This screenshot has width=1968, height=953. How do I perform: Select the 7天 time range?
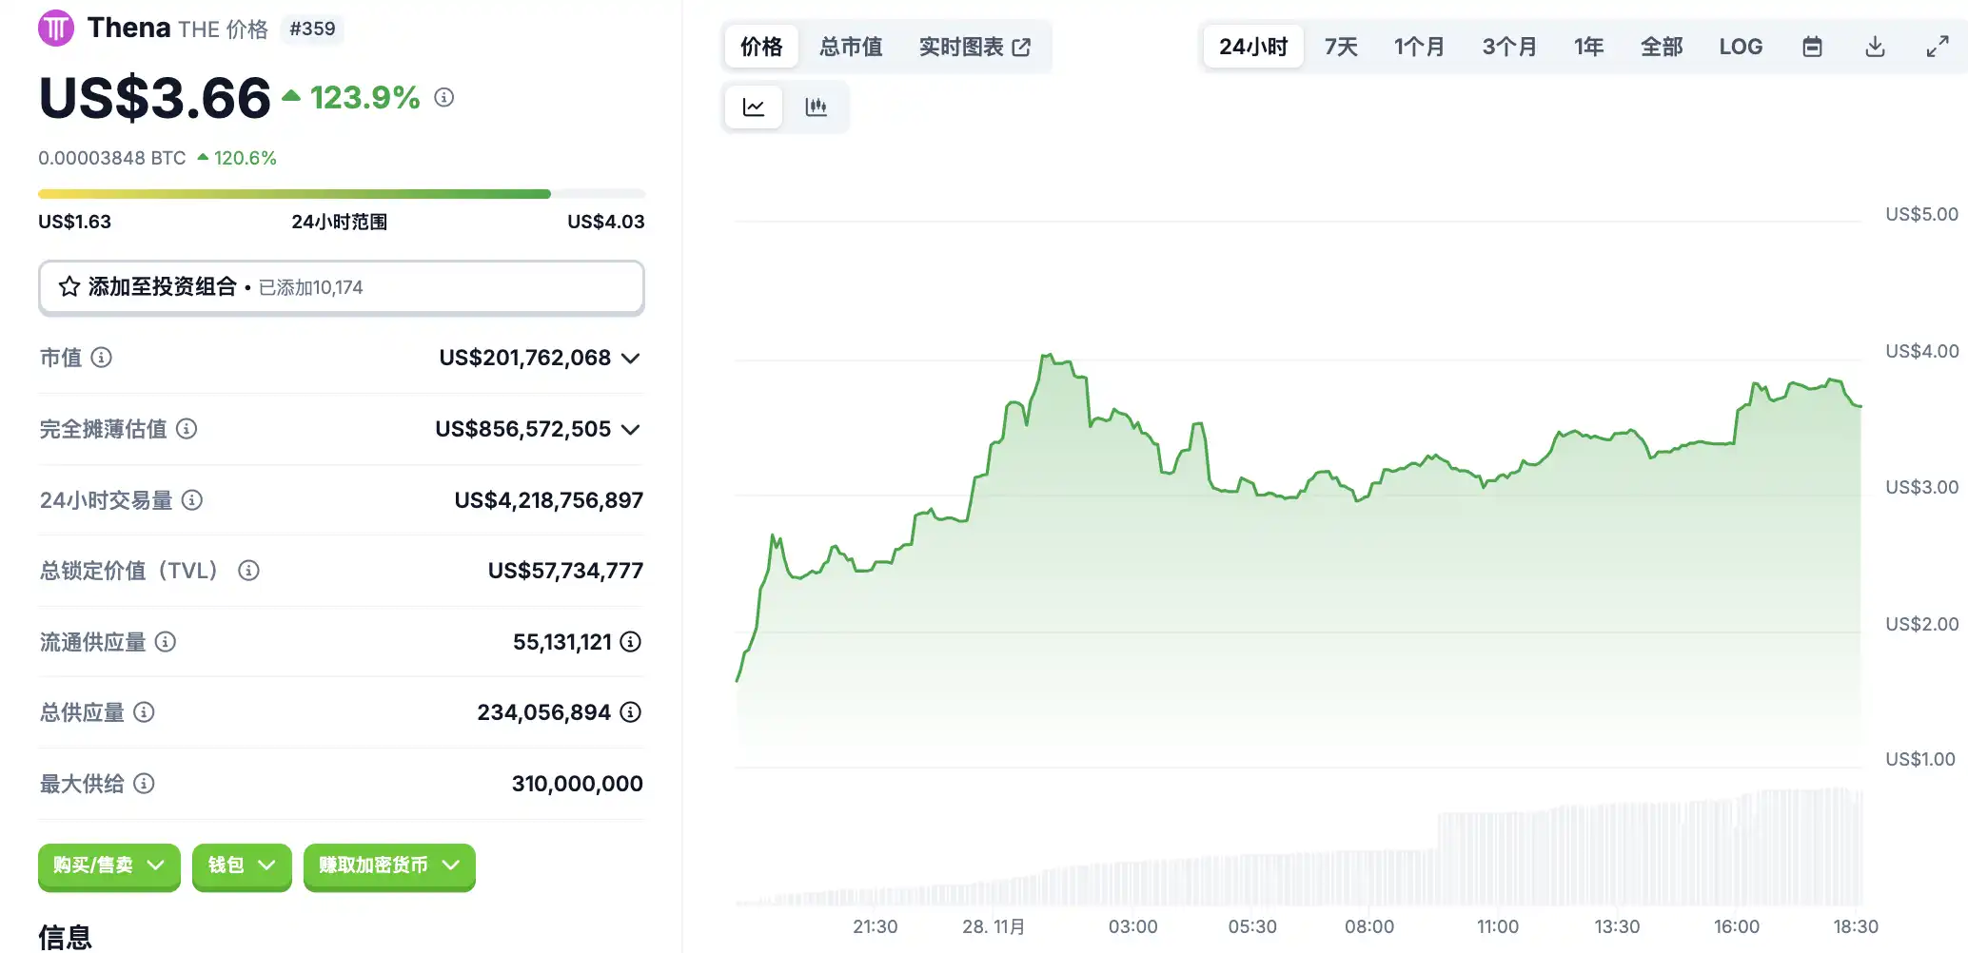click(1341, 47)
